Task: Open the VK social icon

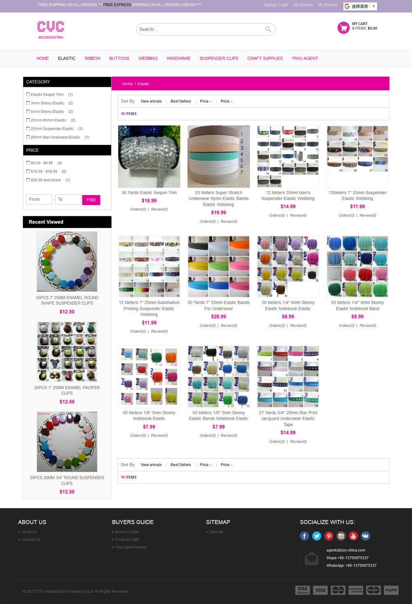Action: [365, 536]
